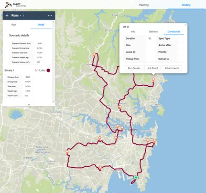Switch to the Info tab in Job 23
Viewport: 206px width, 193px height.
[133, 31]
